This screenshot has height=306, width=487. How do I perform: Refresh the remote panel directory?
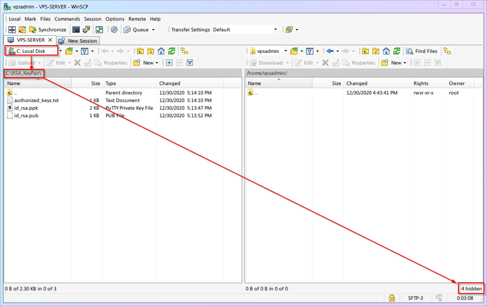click(x=396, y=51)
